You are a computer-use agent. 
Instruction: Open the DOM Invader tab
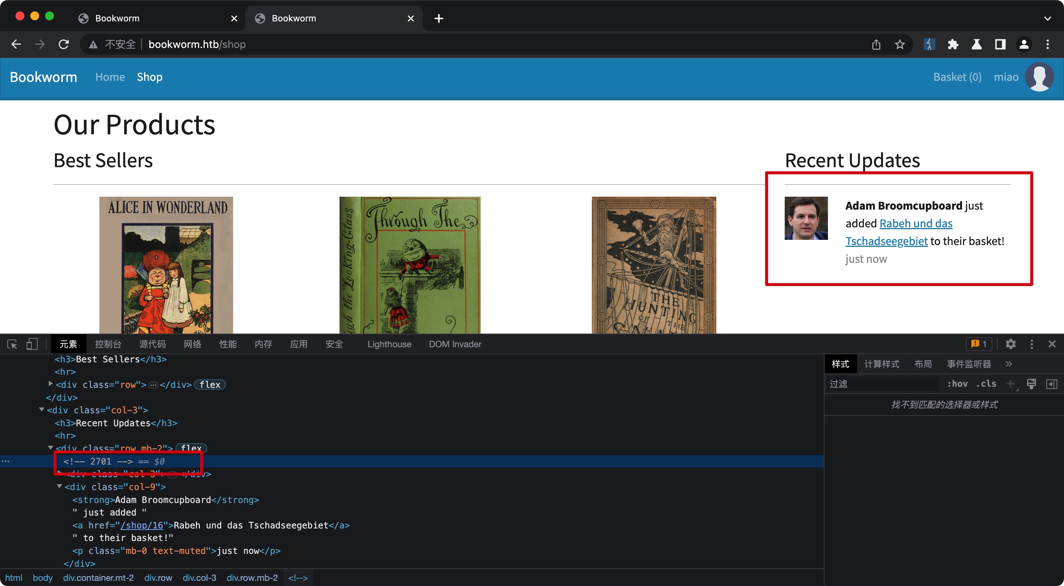coord(455,344)
